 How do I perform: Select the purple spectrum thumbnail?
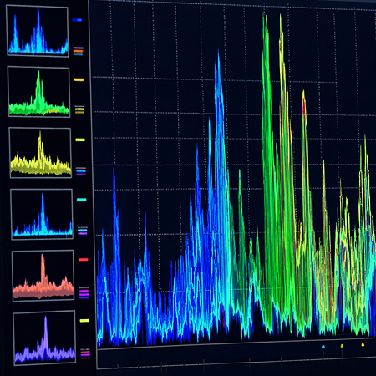(x=44, y=338)
